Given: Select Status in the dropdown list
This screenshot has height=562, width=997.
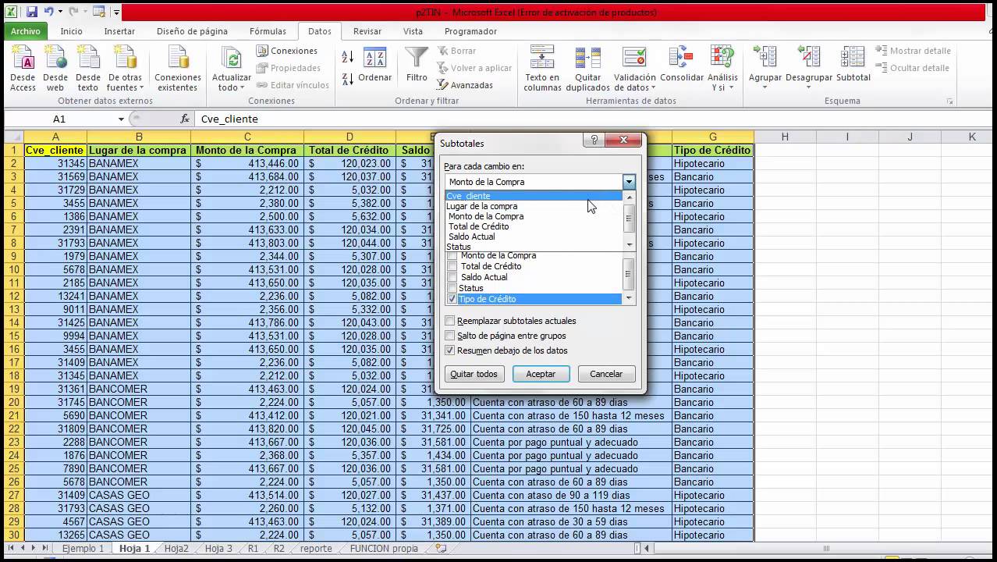Looking at the screenshot, I should (x=534, y=247).
